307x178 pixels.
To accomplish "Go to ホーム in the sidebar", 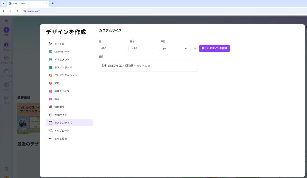I will click(7, 46).
